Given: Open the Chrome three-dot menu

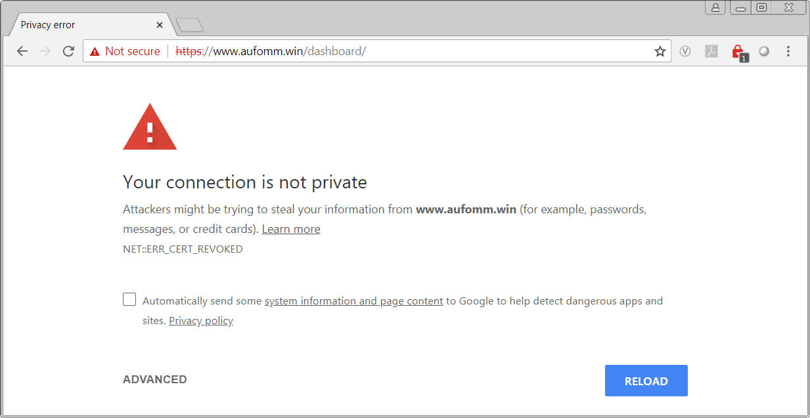Looking at the screenshot, I should point(788,51).
